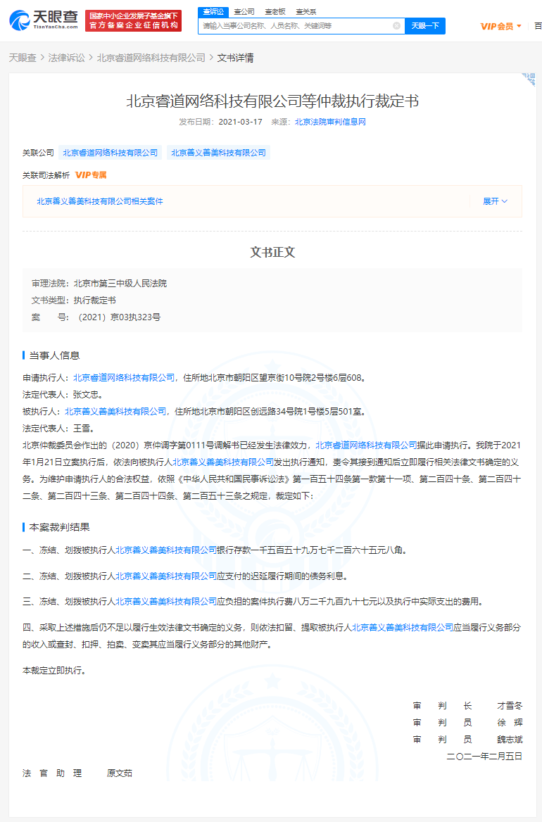Go to 天眼查 breadcrumb home

click(x=23, y=58)
